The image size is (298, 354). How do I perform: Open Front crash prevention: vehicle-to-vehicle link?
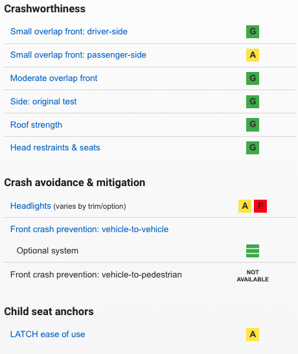pyautogui.click(x=89, y=229)
